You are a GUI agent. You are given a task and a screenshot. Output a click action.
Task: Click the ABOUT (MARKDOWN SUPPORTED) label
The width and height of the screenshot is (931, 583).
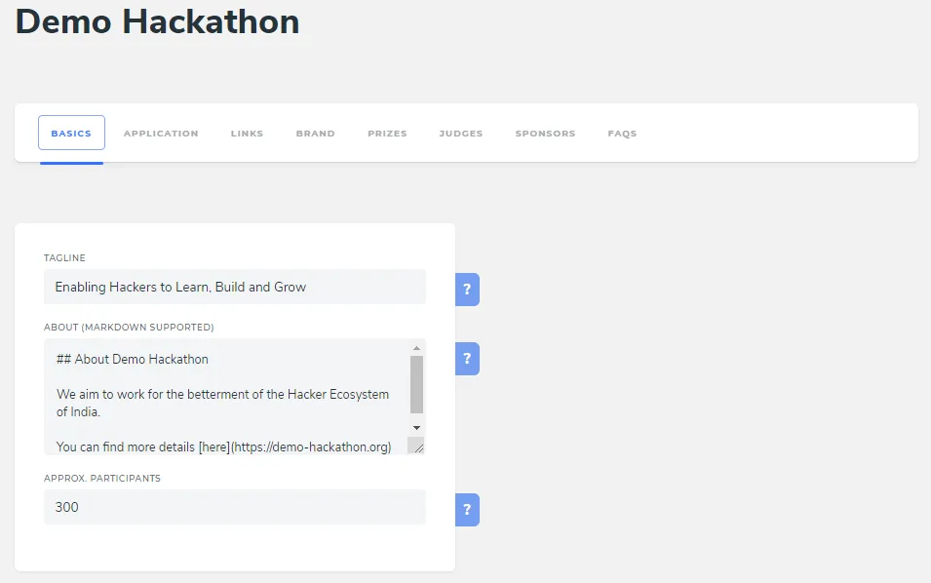129,328
